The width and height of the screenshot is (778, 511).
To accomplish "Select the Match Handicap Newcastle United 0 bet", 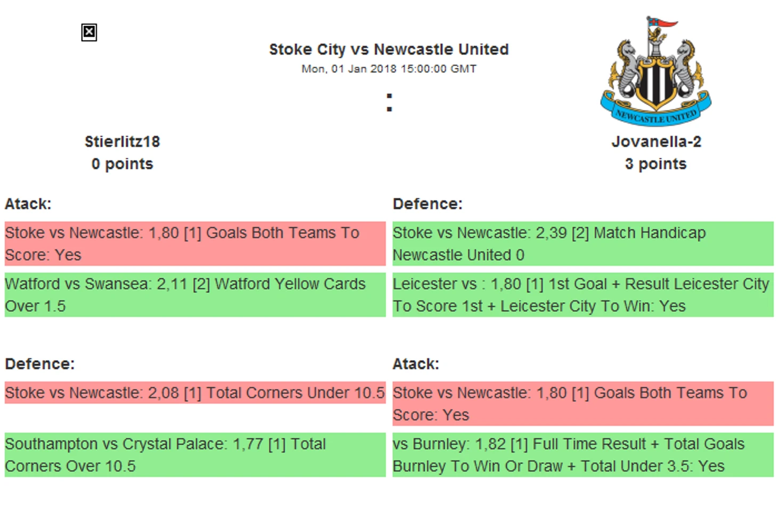I will pyautogui.click(x=582, y=244).
